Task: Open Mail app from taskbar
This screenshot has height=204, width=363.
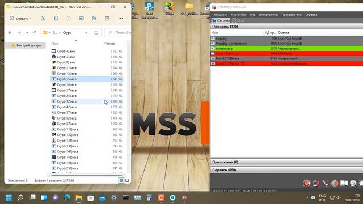Action: pyautogui.click(x=102, y=198)
